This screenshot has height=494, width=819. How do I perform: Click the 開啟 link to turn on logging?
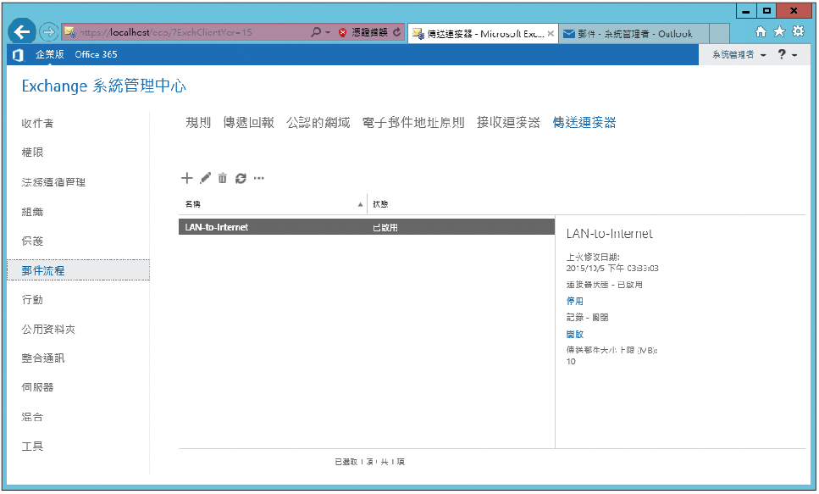coord(574,335)
